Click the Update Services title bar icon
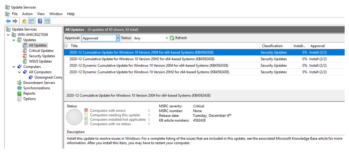This screenshot has width=349, height=153. [x=8, y=7]
